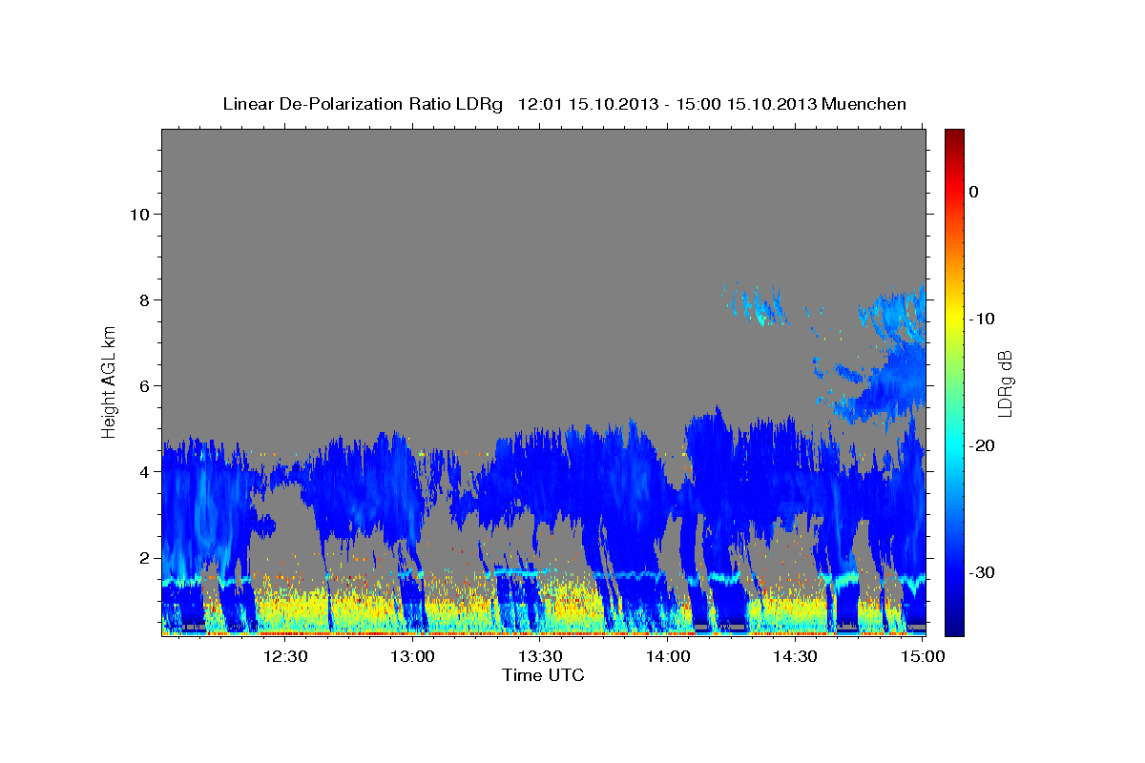
Task: Click the colorbar value -20
Action: point(982,445)
